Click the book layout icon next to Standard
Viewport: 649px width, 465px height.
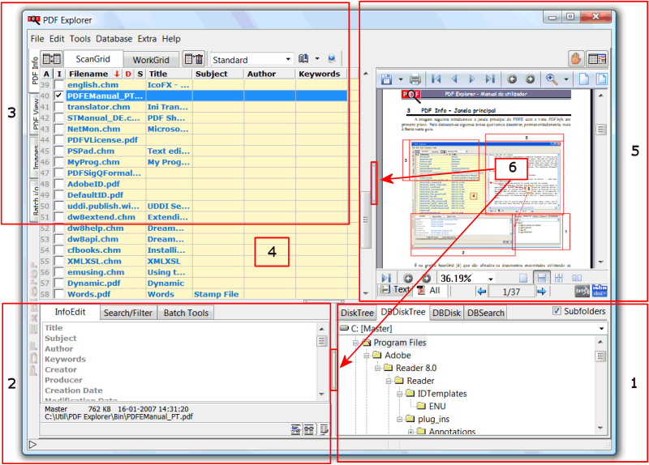303,58
